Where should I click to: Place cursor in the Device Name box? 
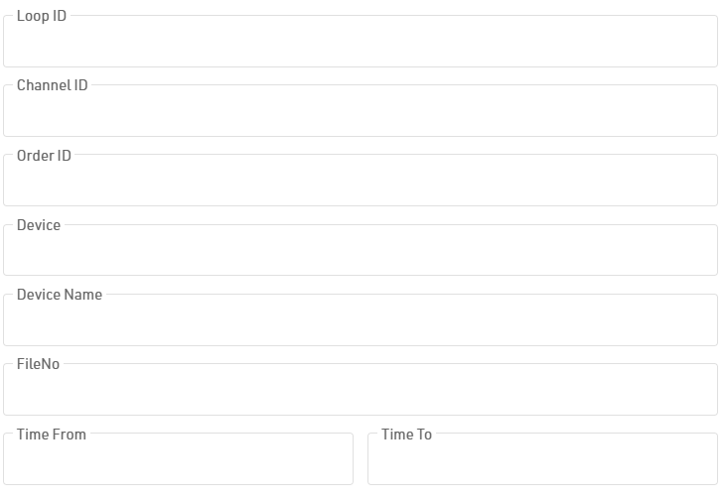coord(360,321)
